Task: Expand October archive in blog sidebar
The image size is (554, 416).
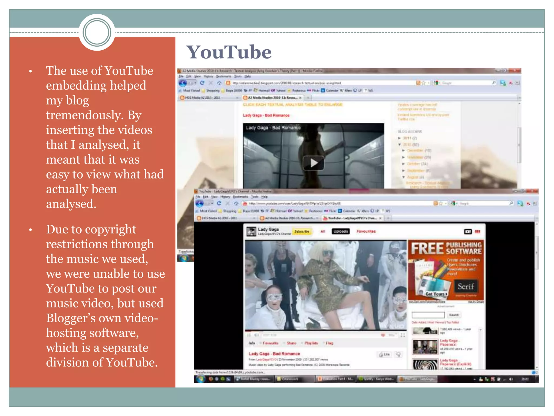Action: tap(403, 164)
